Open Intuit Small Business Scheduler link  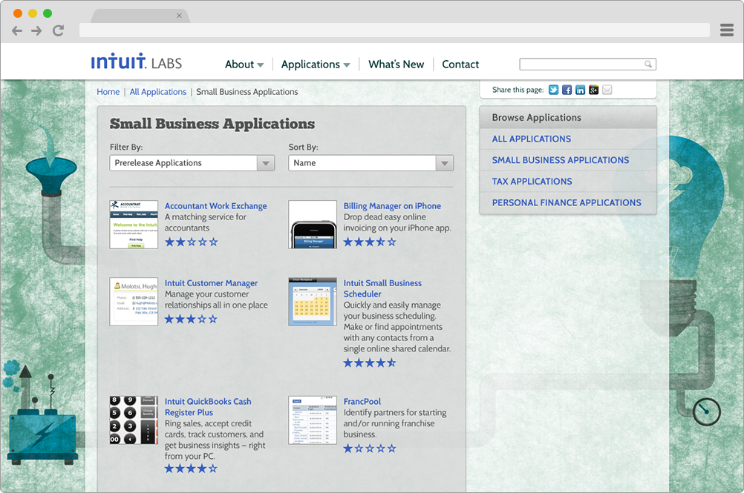tap(382, 288)
